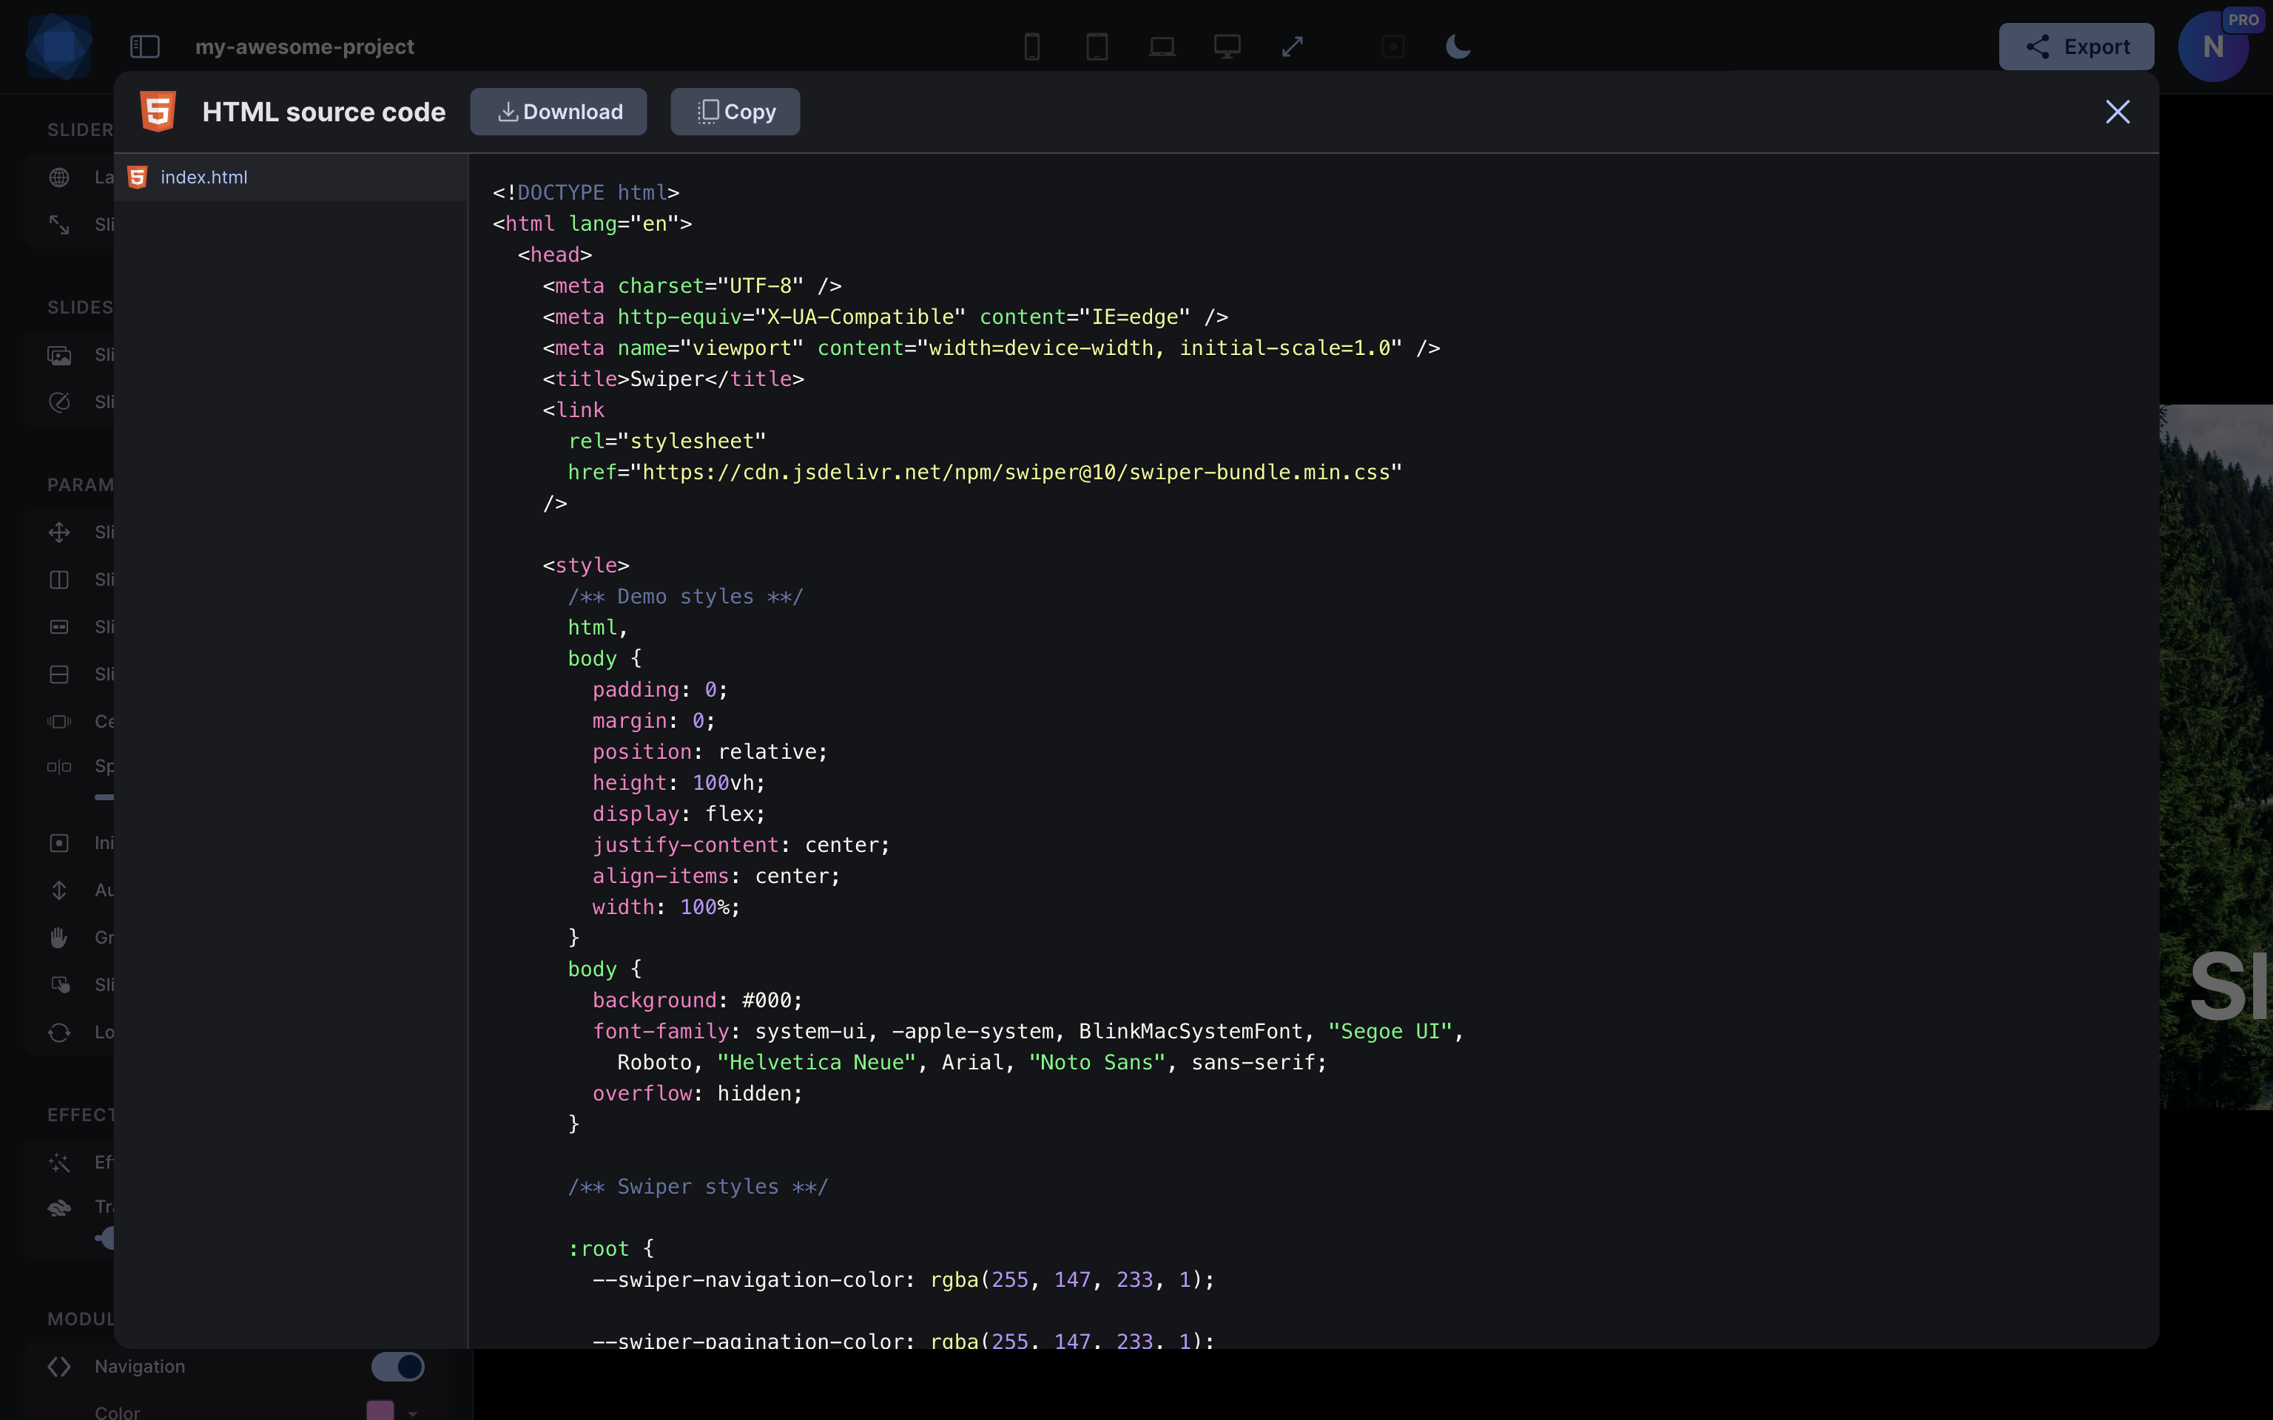Click the resize-arrows icon in the Slider section
Screen dimensions: 2273x1420
59,224
